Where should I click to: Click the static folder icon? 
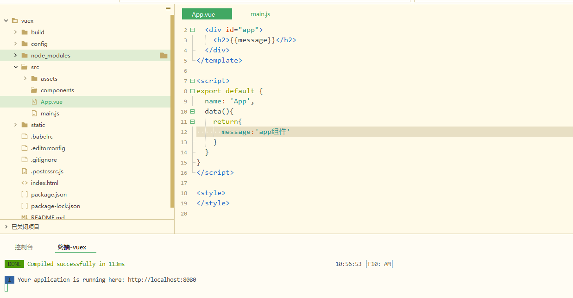tap(25, 125)
